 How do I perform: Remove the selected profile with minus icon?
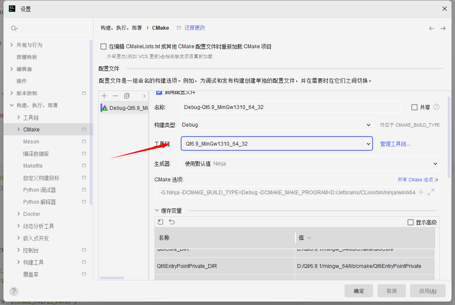point(116,96)
